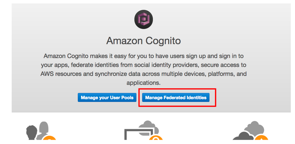Click the first line of the Cognito description
This screenshot has width=295, height=144.
pyautogui.click(x=143, y=57)
